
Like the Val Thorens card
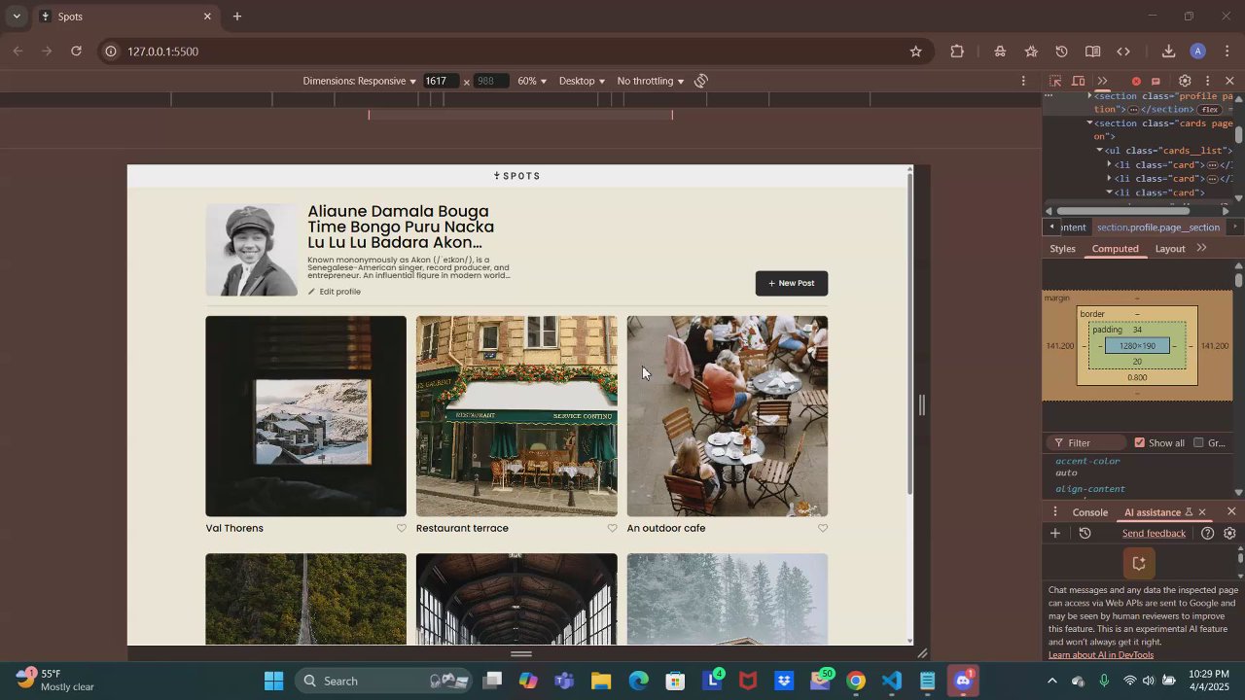(x=401, y=528)
